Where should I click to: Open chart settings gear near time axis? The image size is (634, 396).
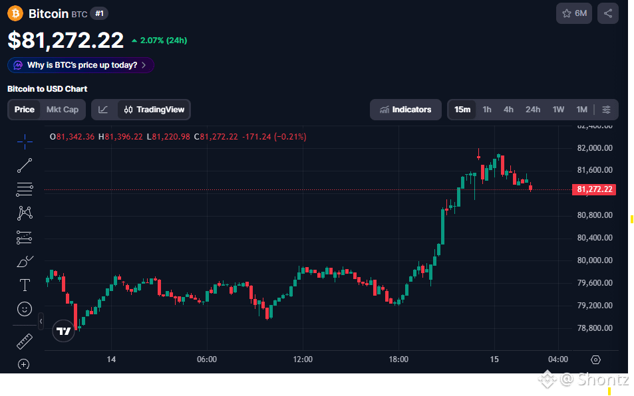(x=595, y=359)
